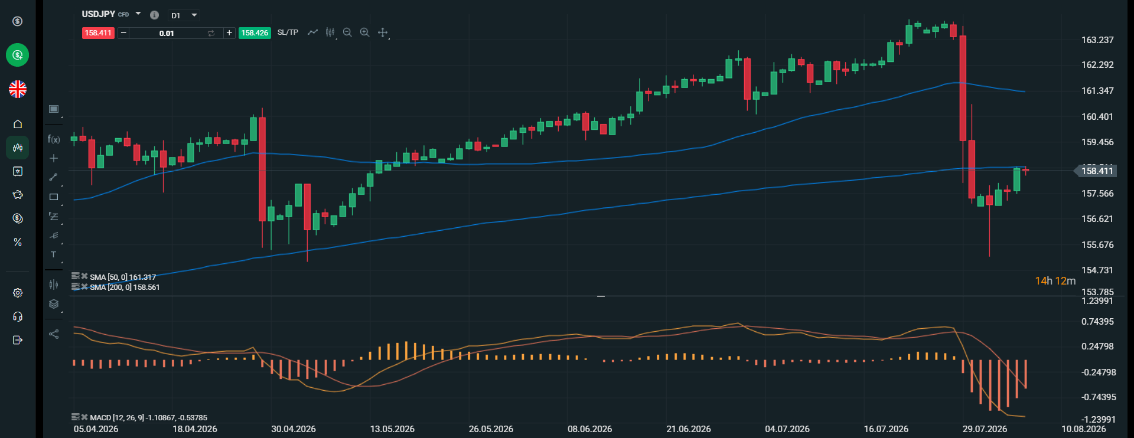Zoom in the chart
The height and width of the screenshot is (438, 1134).
[x=365, y=32]
